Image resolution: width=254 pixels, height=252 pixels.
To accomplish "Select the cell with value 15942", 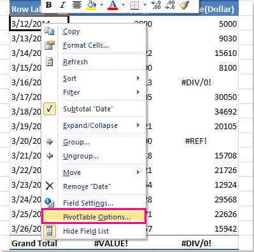I will [225, 229].
